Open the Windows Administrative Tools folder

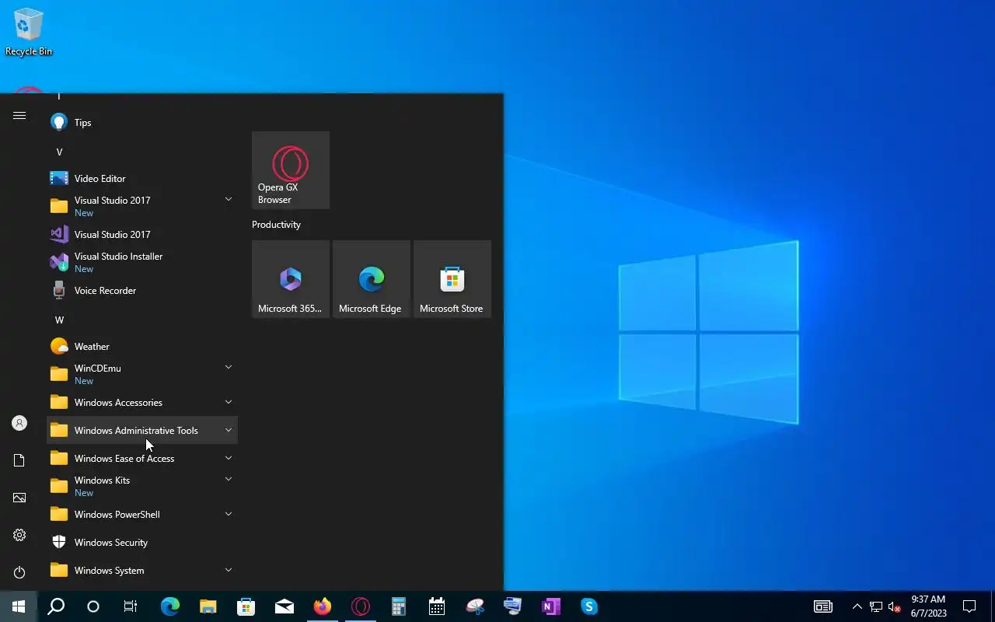click(142, 430)
